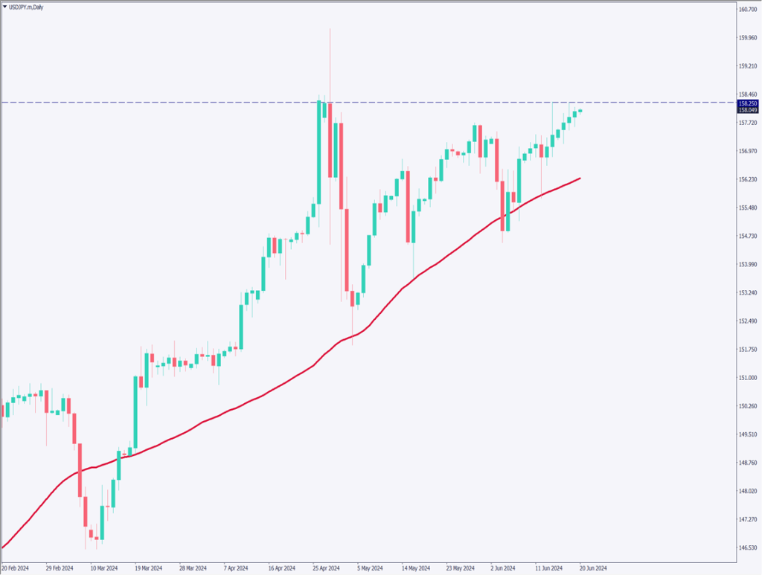Viewport: 762px width, 575px height.
Task: Click the 151.000 price scale label
Action: (x=747, y=378)
